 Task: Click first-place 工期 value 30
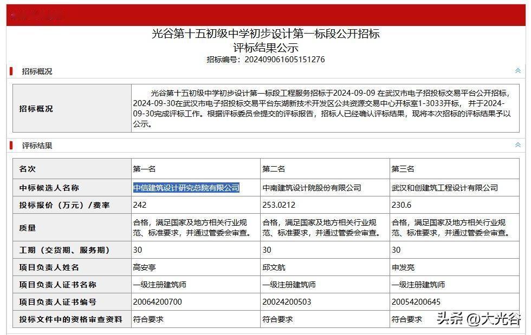138,250
